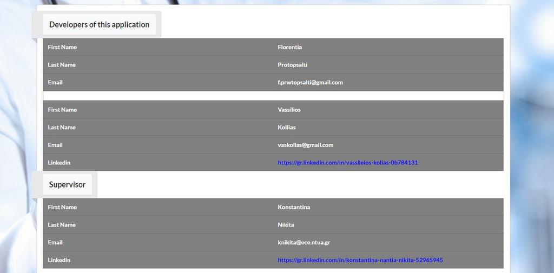The image size is (554, 273).
Task: Click 'Linkedin' label in the Supervisor table
Action: tap(59, 260)
